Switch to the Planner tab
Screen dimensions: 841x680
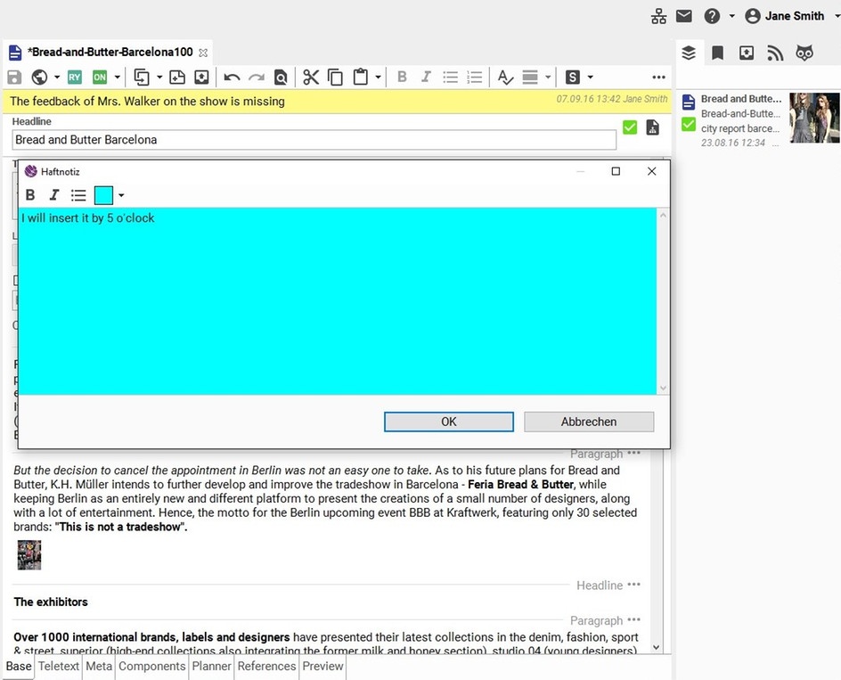(211, 666)
